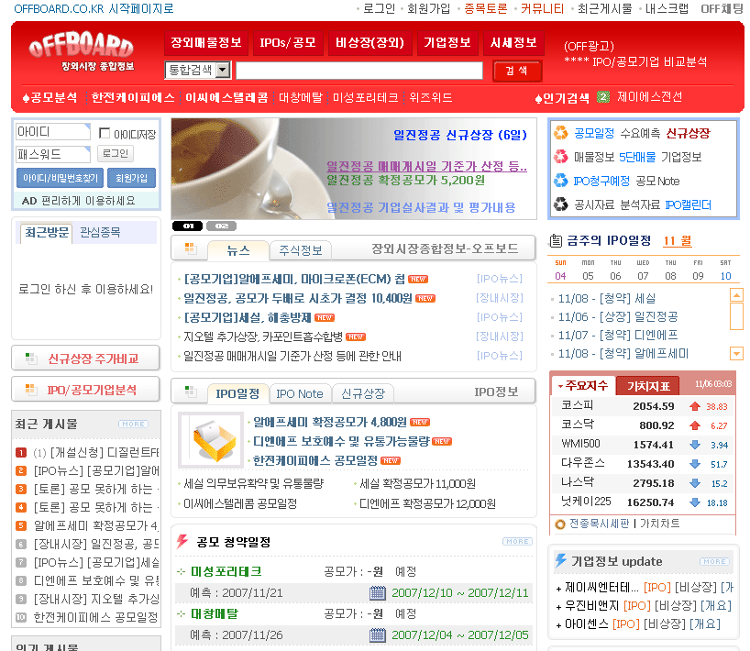
Task: Click MORE next to 최근 게시물
Action: click(x=134, y=425)
